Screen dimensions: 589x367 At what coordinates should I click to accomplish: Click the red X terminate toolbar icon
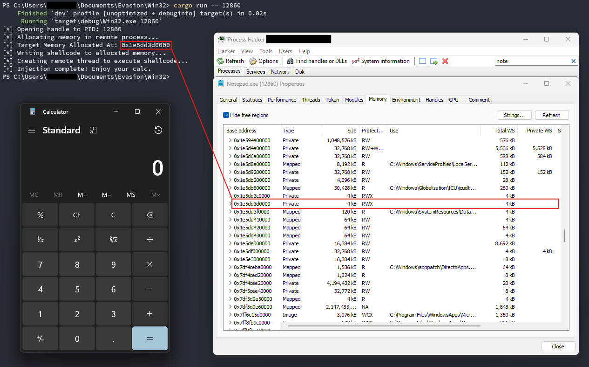[445, 61]
